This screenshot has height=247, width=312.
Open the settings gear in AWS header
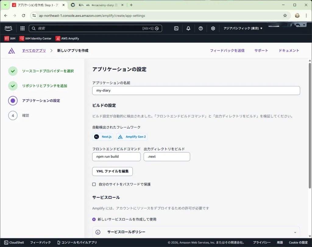coord(213,28)
